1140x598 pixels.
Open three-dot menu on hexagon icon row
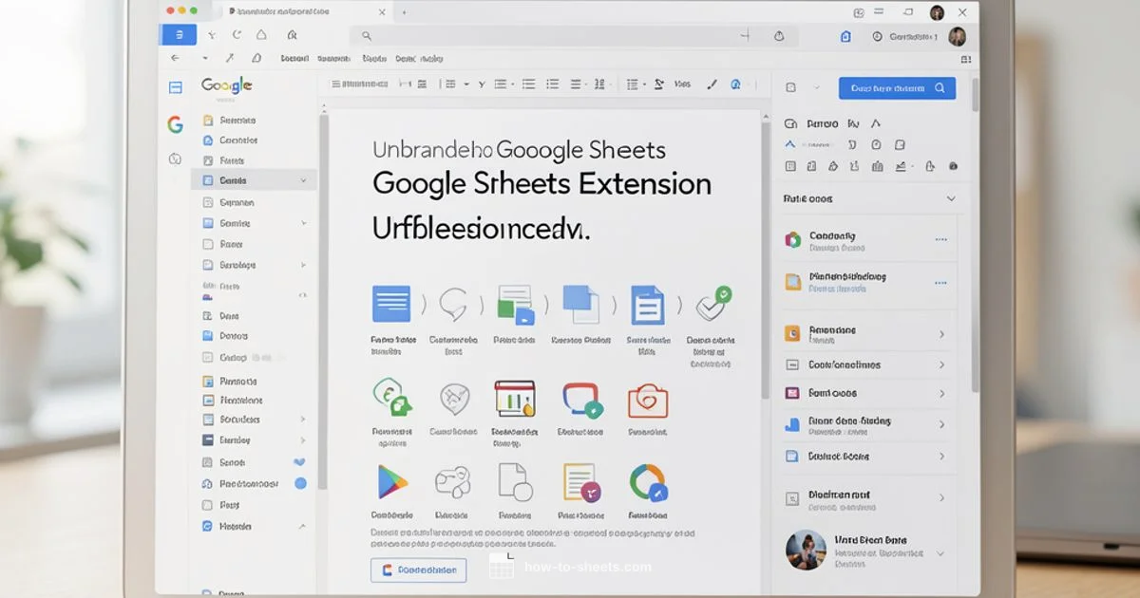coord(940,240)
